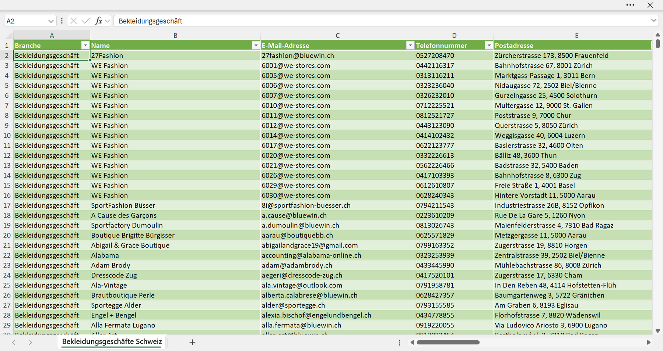Select column E header

pyautogui.click(x=577, y=36)
